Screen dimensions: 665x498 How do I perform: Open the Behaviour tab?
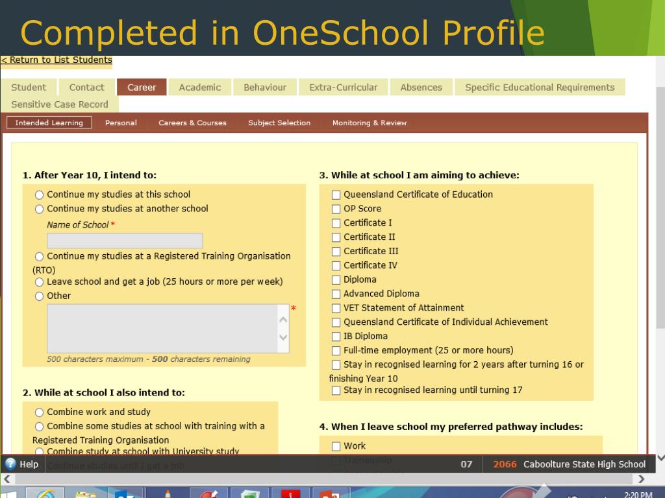click(265, 88)
